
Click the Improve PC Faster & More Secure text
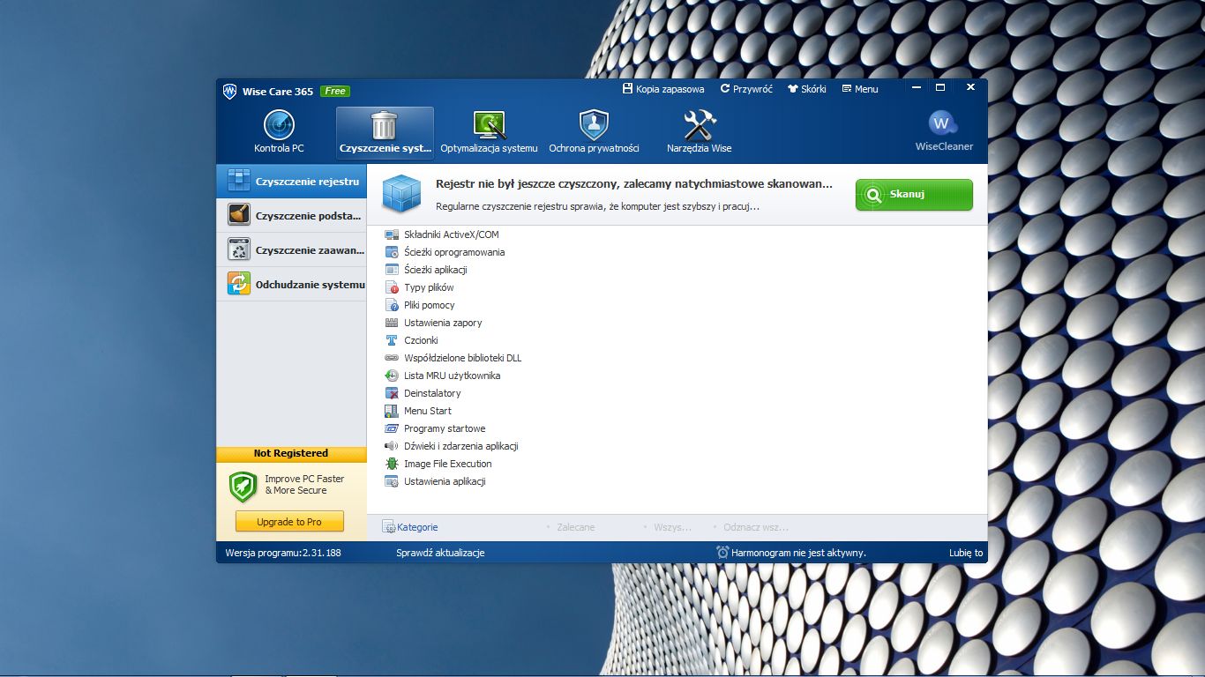(304, 485)
